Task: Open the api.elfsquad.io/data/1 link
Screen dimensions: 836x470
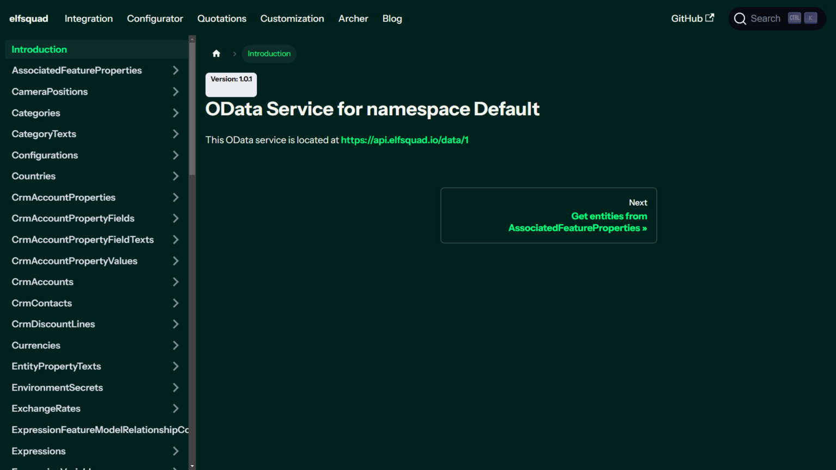Action: (x=404, y=140)
